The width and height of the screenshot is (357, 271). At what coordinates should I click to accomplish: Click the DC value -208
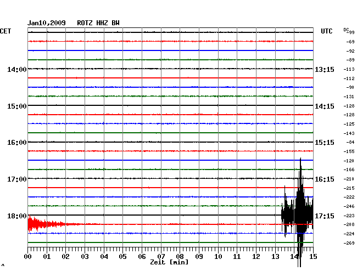tap(349, 224)
